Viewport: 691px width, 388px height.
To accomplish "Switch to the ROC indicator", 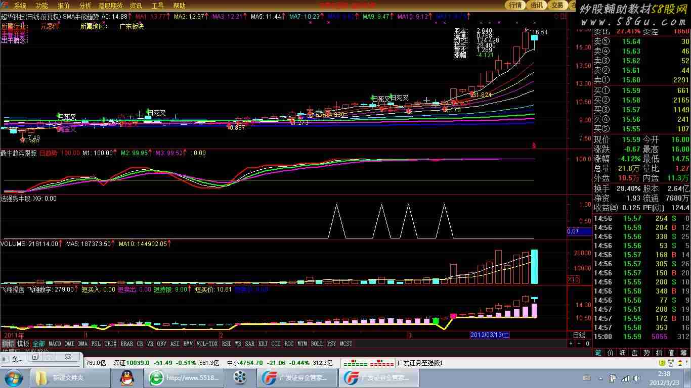I will (x=289, y=344).
